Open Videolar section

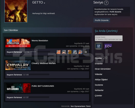click(x=98, y=74)
